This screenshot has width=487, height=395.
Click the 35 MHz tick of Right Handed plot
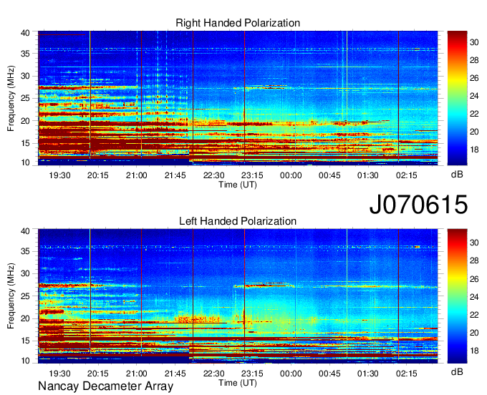tap(25, 54)
